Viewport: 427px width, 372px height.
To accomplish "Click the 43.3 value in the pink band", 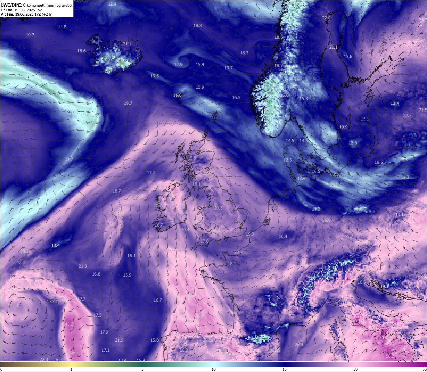I will coord(69,324).
